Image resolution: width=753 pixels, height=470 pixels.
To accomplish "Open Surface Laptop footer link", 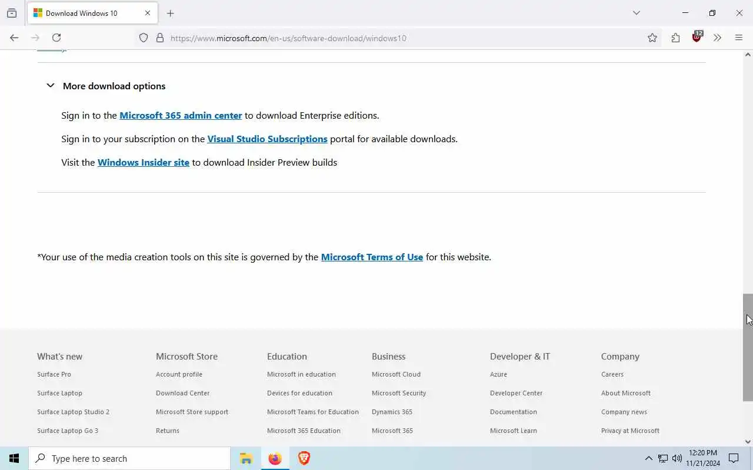I will click(x=59, y=393).
